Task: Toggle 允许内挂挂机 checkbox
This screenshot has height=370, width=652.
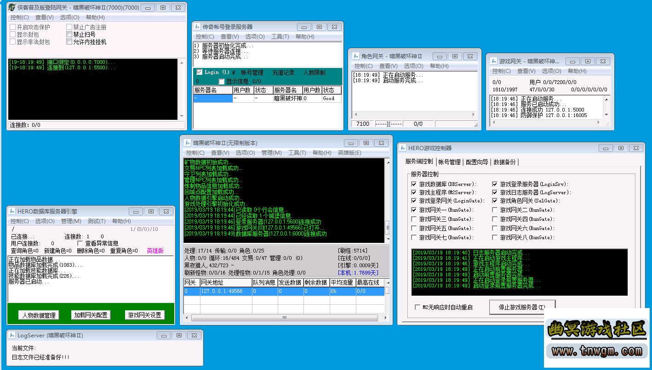Action: 69,42
